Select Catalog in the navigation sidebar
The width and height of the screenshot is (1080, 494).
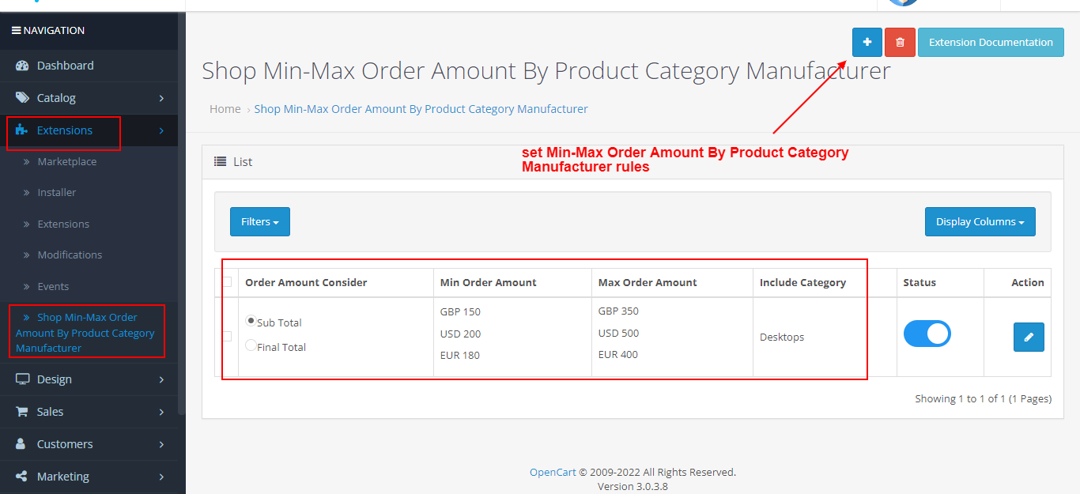click(x=55, y=97)
